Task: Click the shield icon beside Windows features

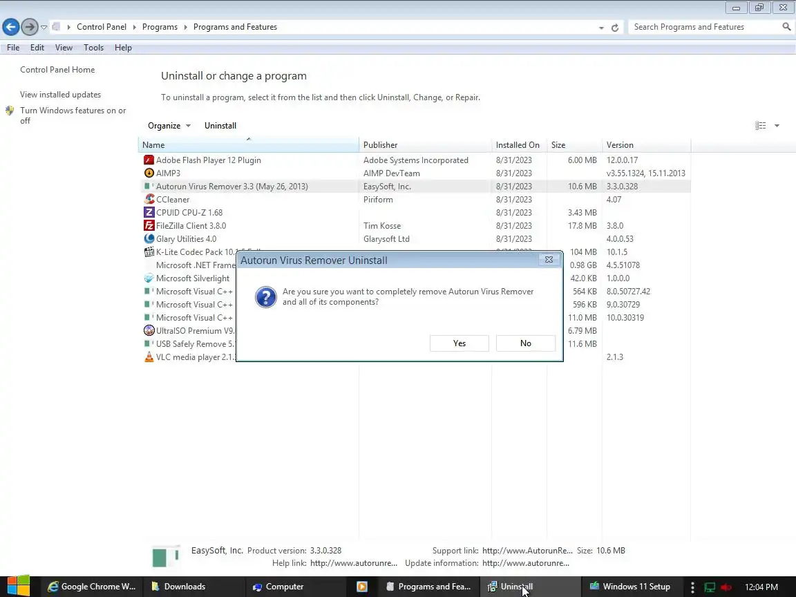Action: pyautogui.click(x=10, y=111)
